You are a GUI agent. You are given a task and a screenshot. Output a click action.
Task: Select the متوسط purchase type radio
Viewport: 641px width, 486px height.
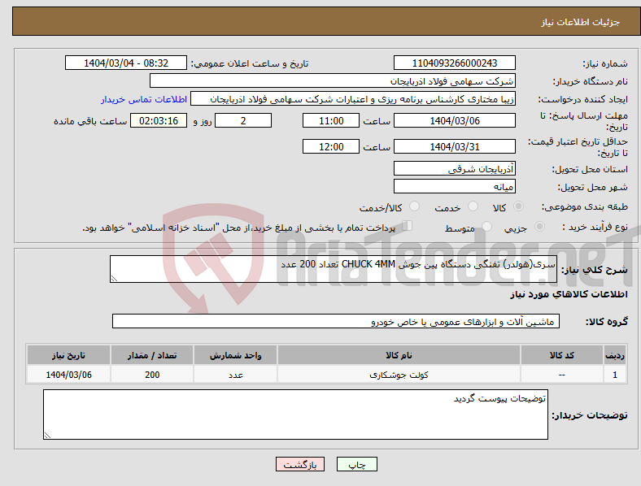(x=486, y=226)
